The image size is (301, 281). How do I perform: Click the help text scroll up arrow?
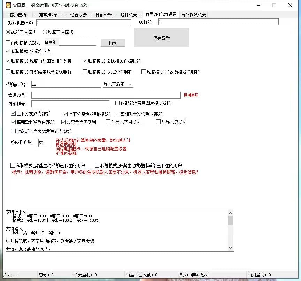230,213
